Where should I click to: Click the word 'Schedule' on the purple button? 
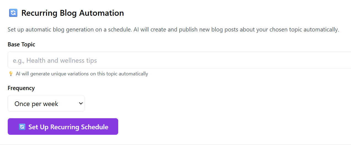tap(94, 127)
